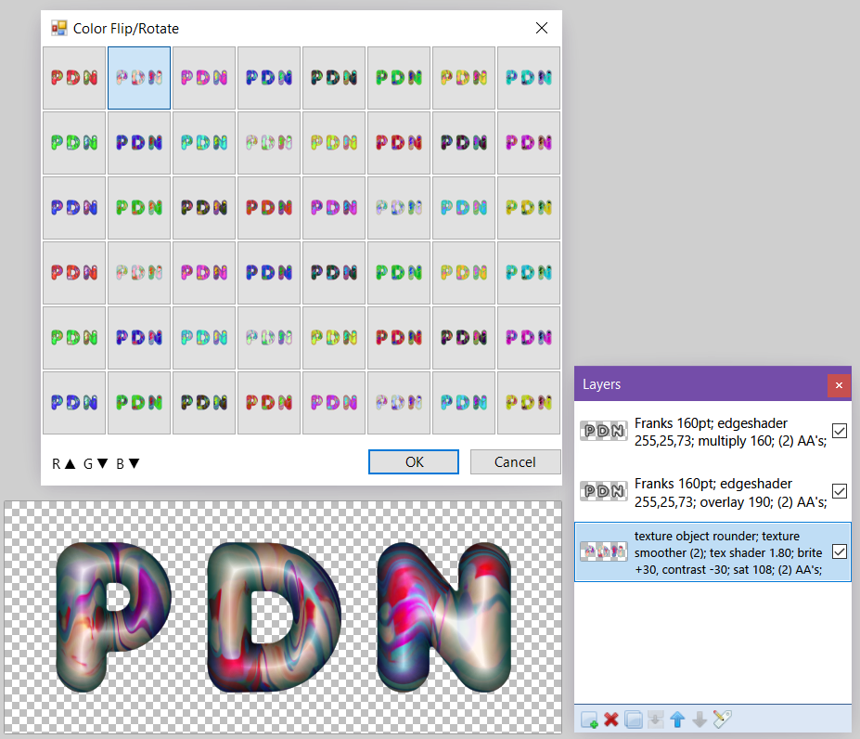The image size is (860, 739).
Task: Click Cancel in Color Flip/Rotate dialog
Action: click(515, 461)
